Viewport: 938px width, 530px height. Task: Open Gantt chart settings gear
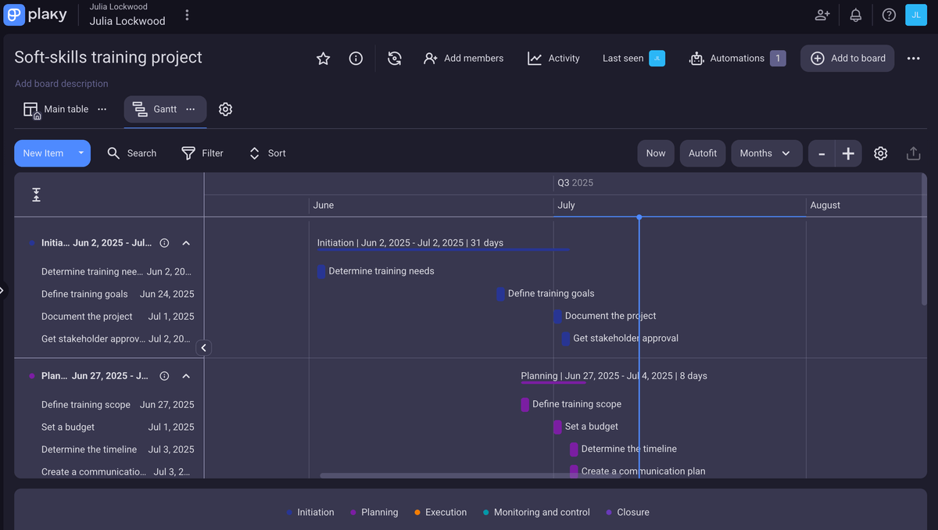[x=880, y=153]
